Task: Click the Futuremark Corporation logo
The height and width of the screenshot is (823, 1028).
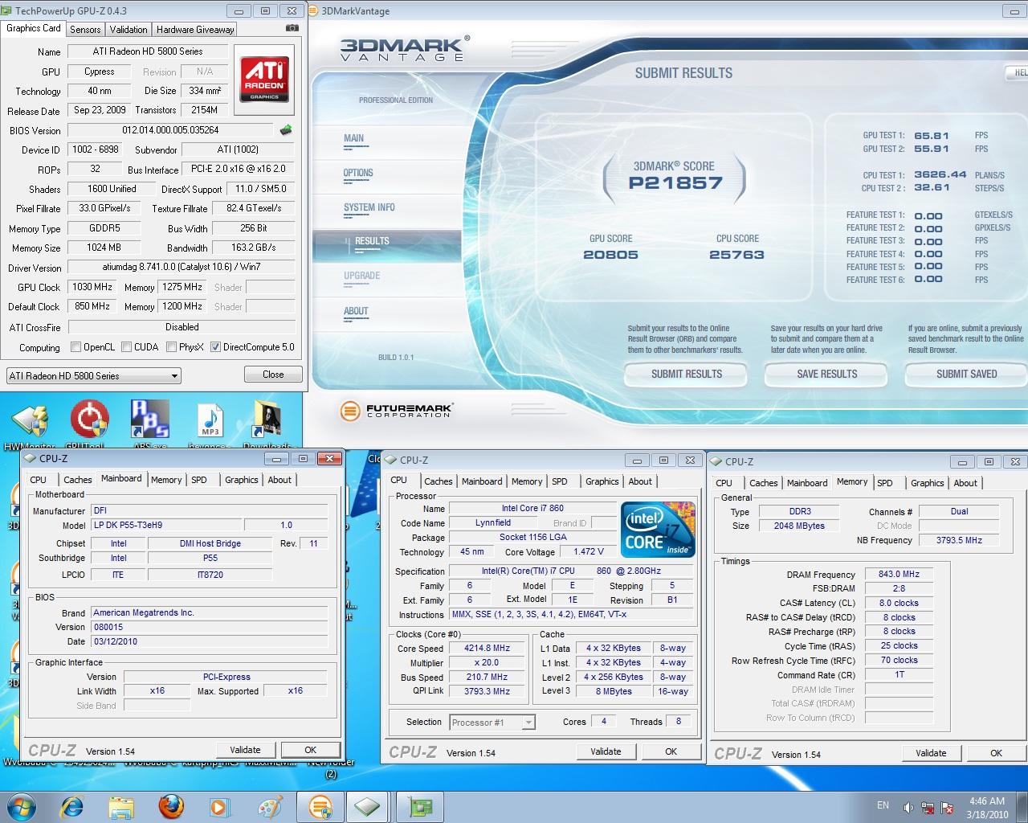Action: pyautogui.click(x=397, y=411)
